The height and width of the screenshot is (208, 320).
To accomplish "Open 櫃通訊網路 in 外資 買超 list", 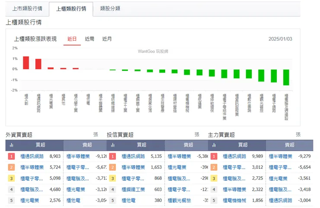I will tap(32, 157).
